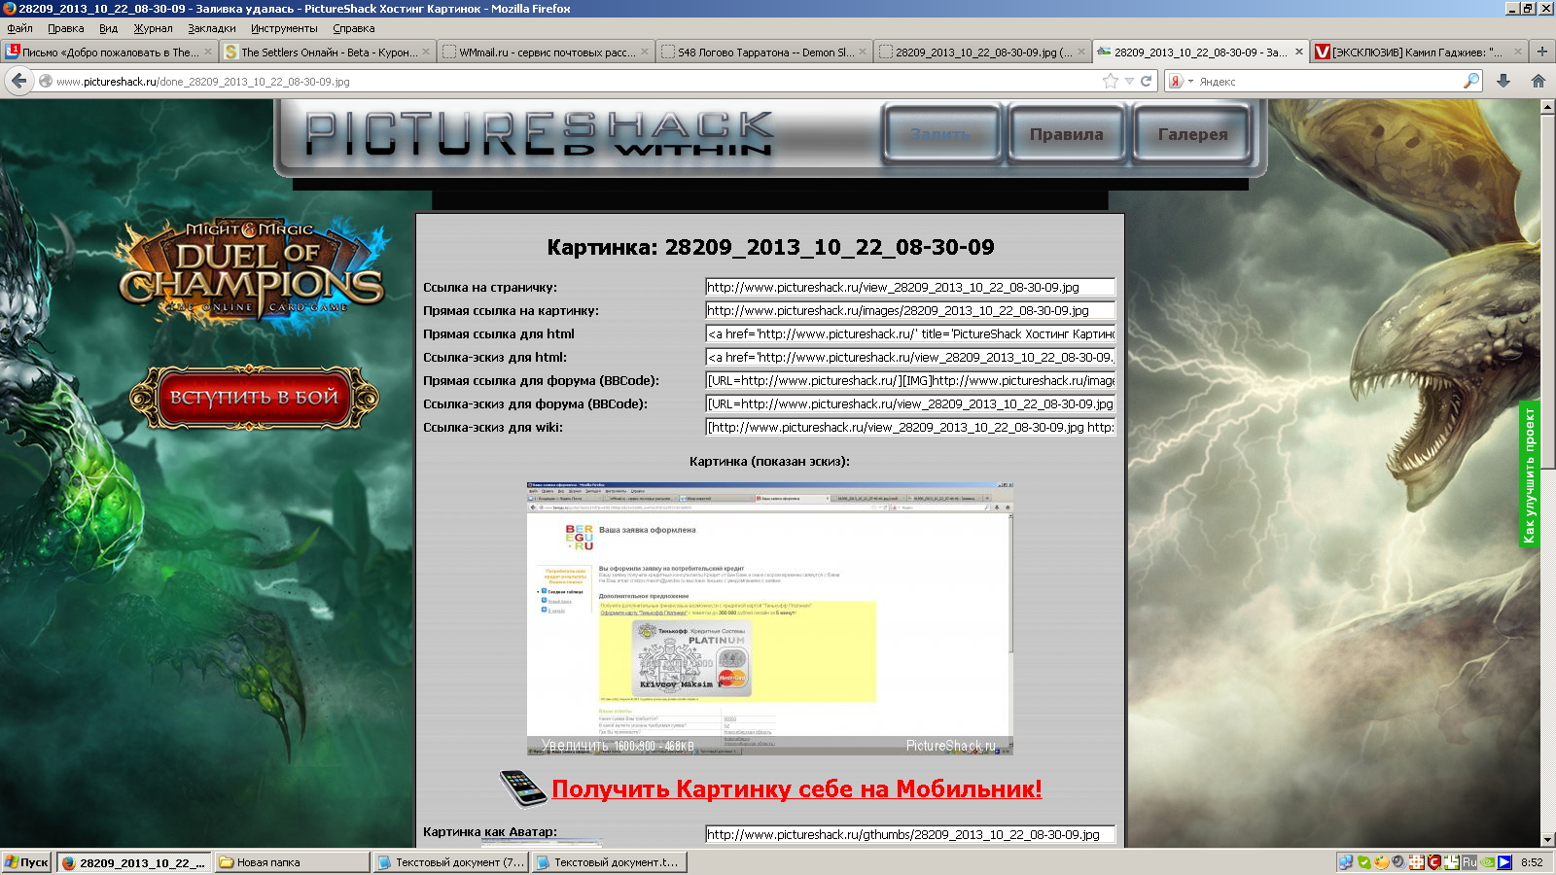Image resolution: width=1556 pixels, height=875 pixels.
Task: Open the Правка menu
Action: 66,28
